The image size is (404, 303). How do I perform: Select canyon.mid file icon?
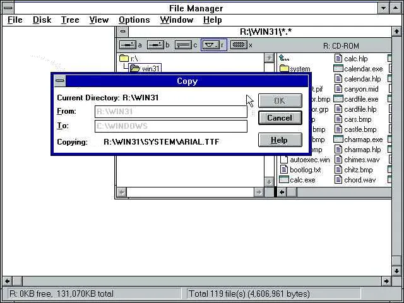point(338,88)
